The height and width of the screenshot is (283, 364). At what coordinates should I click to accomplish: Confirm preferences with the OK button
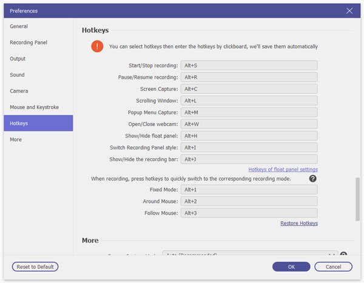point(291,267)
